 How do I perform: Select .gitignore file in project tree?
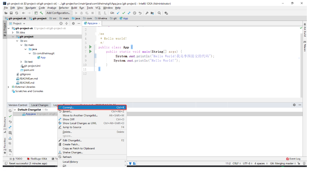pos(23,74)
